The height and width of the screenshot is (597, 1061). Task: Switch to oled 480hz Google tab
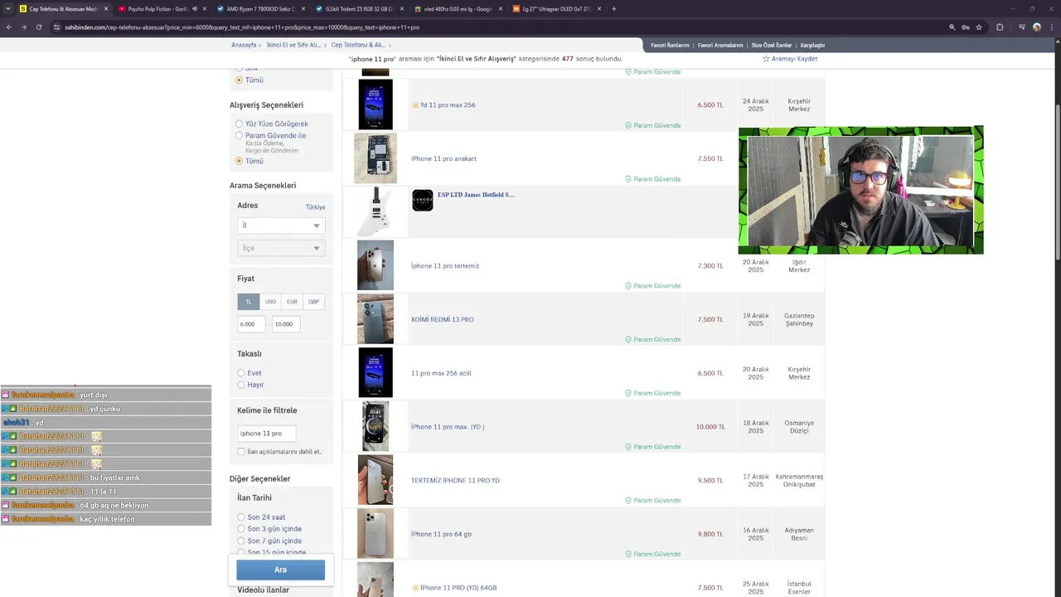[458, 8]
